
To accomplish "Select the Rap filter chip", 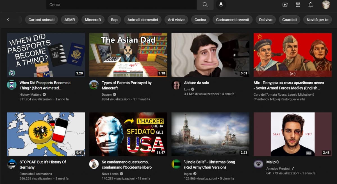I will point(114,20).
